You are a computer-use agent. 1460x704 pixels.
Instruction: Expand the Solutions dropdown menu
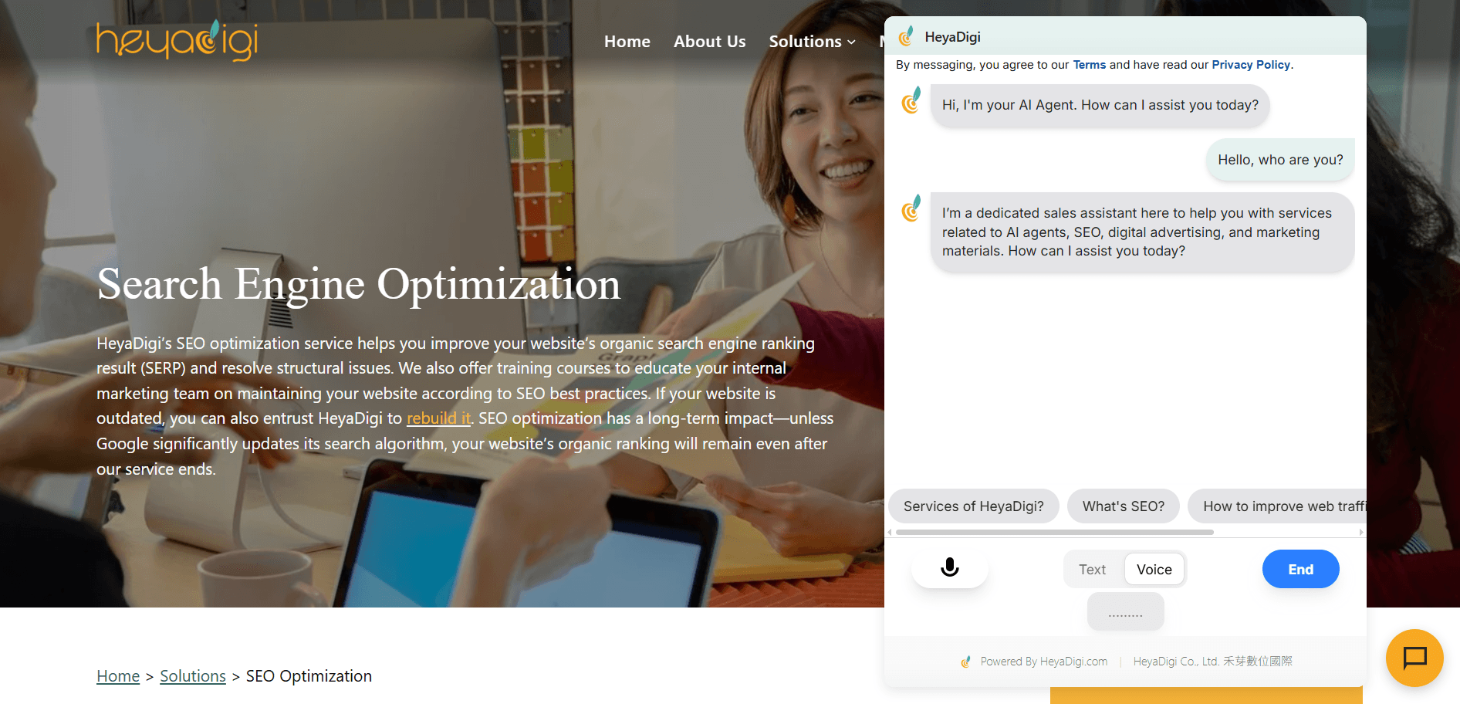pos(812,42)
